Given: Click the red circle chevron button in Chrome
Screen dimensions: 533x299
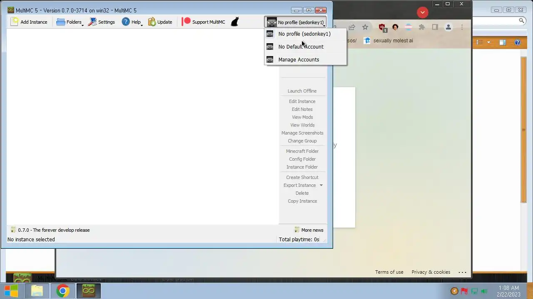Looking at the screenshot, I should pos(423,12).
